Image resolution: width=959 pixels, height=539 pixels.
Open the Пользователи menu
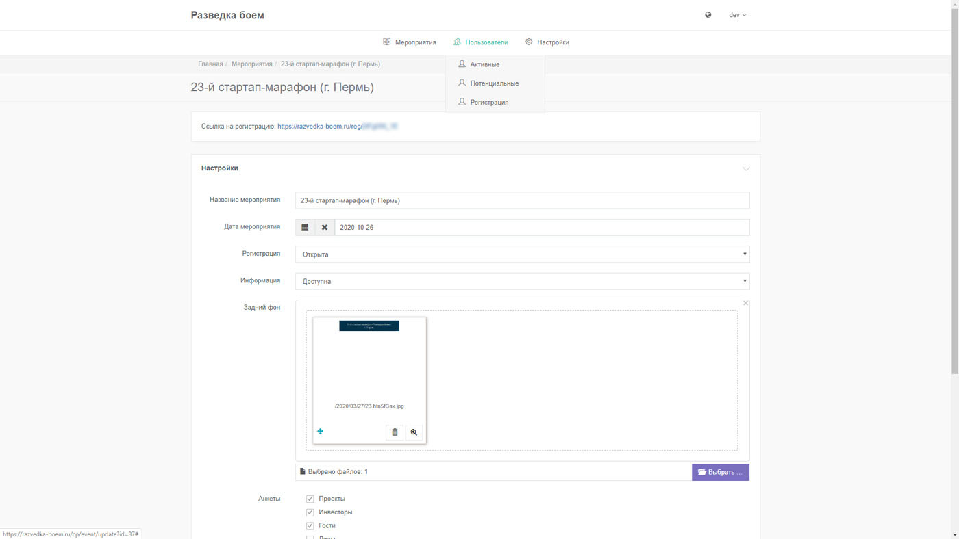coord(480,42)
